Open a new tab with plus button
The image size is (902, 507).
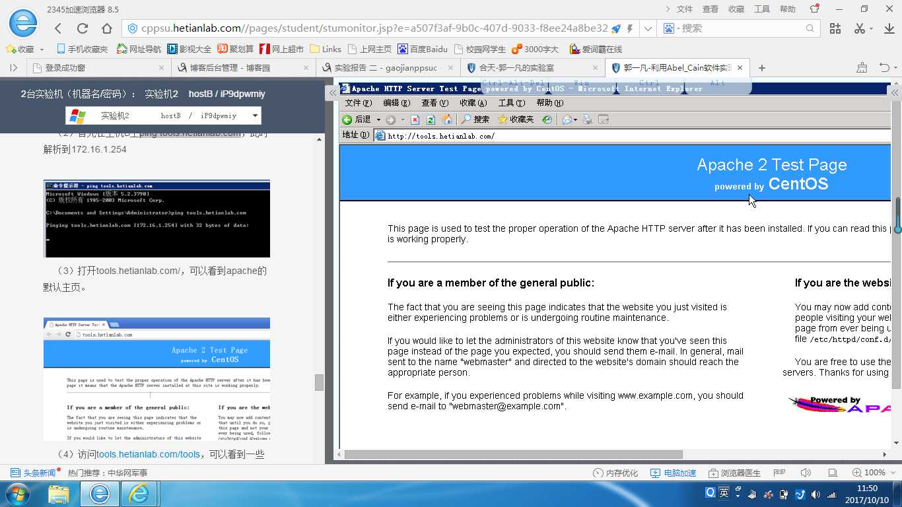[762, 67]
